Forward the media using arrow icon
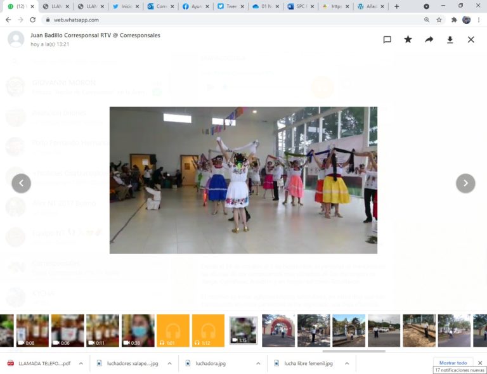The image size is (487, 374). click(x=429, y=39)
